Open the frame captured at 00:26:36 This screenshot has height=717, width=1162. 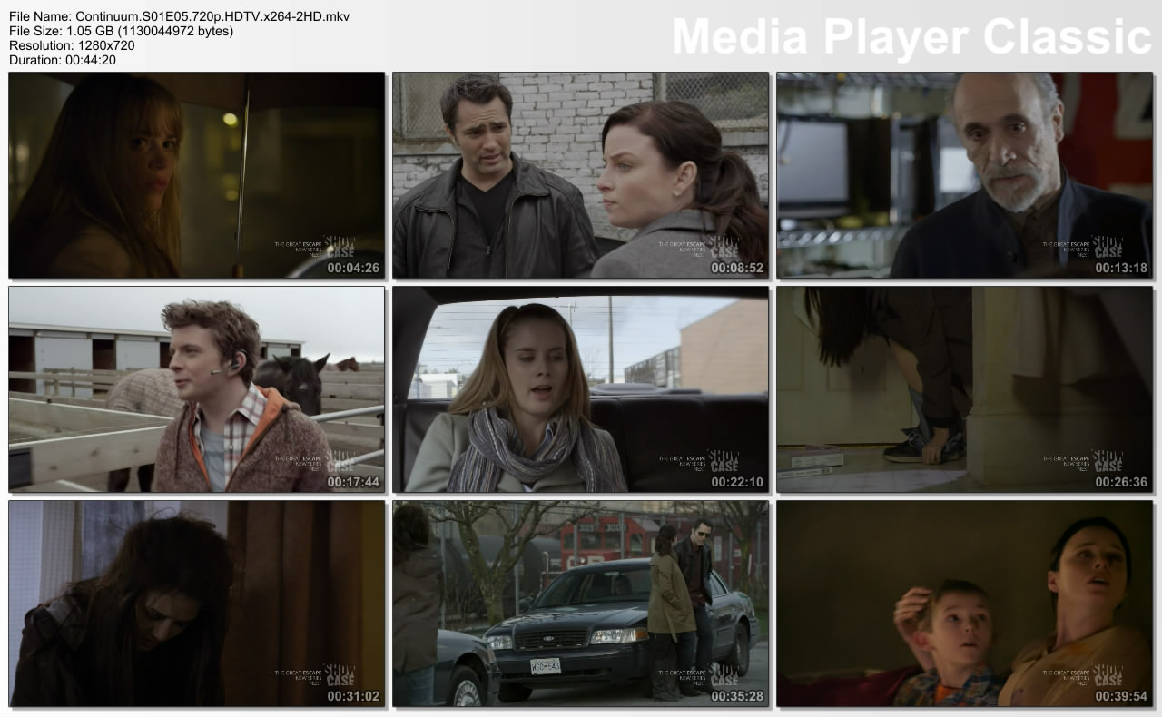coord(964,389)
